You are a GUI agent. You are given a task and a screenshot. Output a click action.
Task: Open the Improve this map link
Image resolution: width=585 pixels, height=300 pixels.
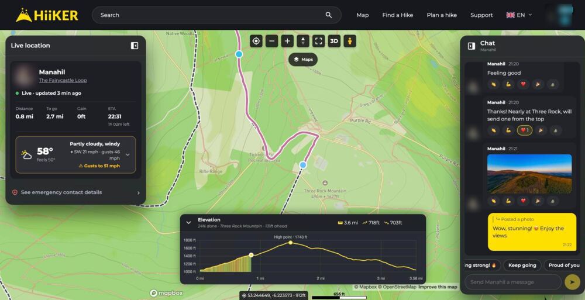pyautogui.click(x=438, y=287)
